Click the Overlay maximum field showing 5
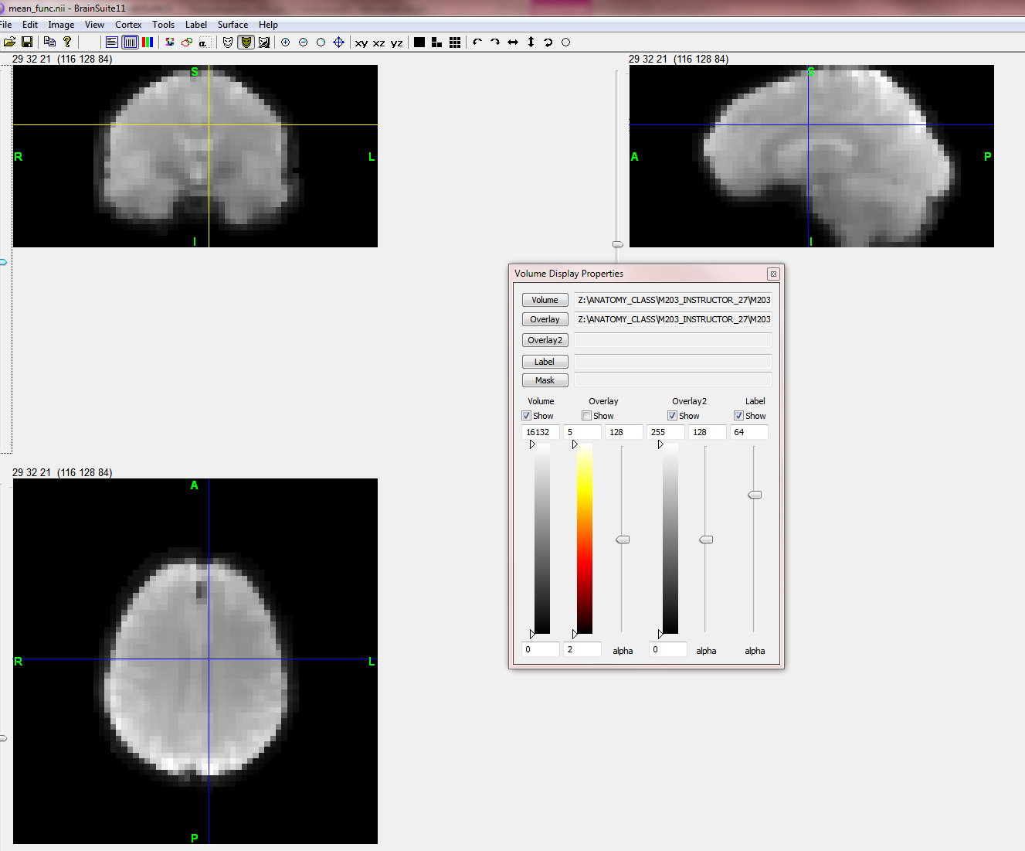The width and height of the screenshot is (1025, 851). point(582,432)
